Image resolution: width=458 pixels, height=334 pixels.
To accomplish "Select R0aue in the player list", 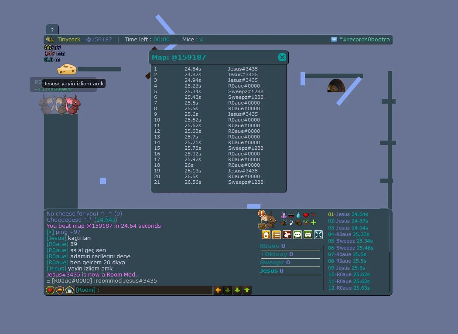I will pos(272,246).
